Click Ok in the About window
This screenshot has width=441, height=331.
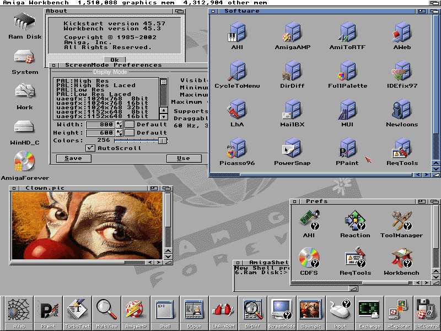pos(115,60)
